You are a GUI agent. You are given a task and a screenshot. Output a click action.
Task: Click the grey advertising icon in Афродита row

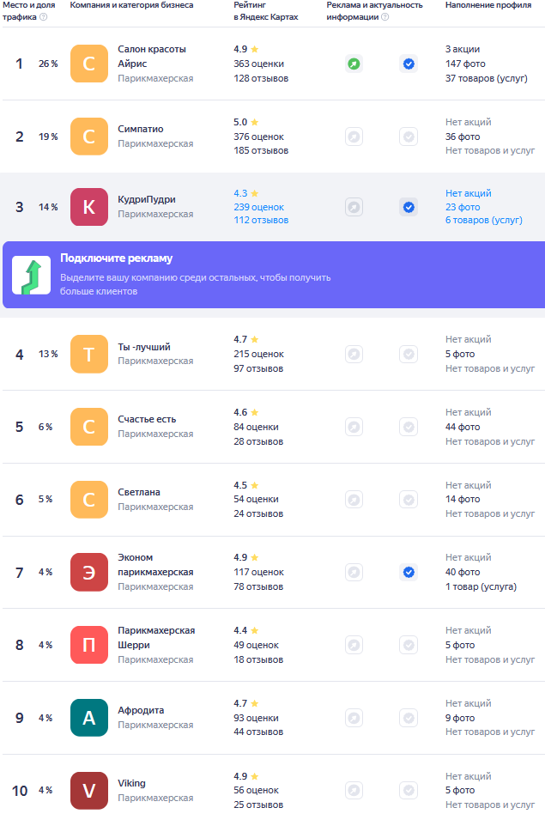354,718
